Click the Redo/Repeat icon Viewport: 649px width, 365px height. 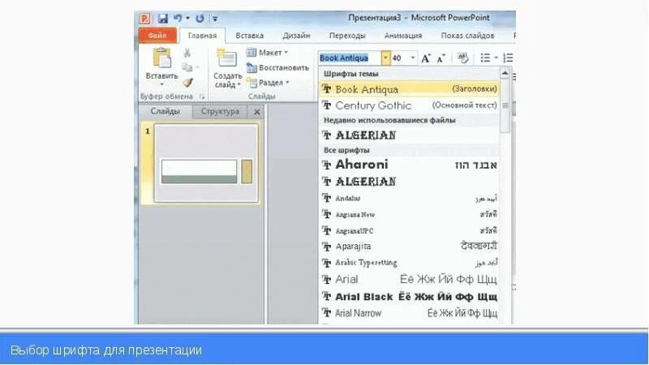200,19
